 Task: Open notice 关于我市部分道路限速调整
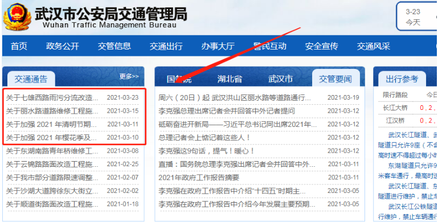point(52,178)
